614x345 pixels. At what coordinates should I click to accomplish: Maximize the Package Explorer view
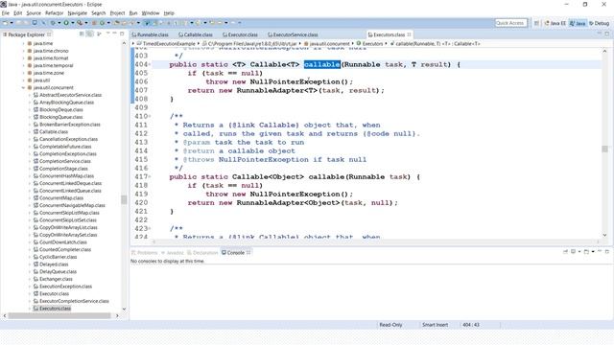(x=122, y=34)
